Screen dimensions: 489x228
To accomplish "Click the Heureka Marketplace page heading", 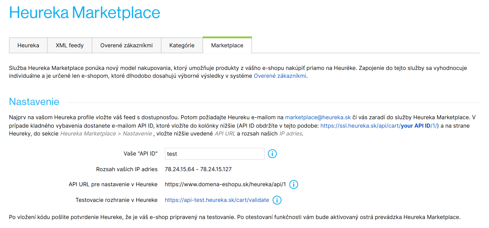I will coord(84,13).
